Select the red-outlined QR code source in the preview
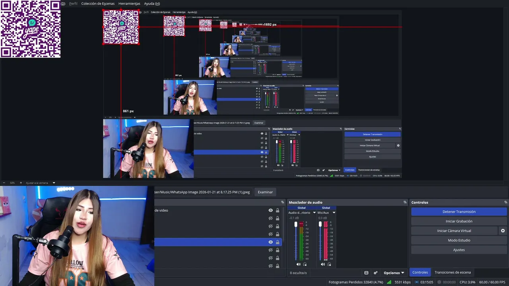Viewport: 509px width, 286px height. click(x=121, y=27)
